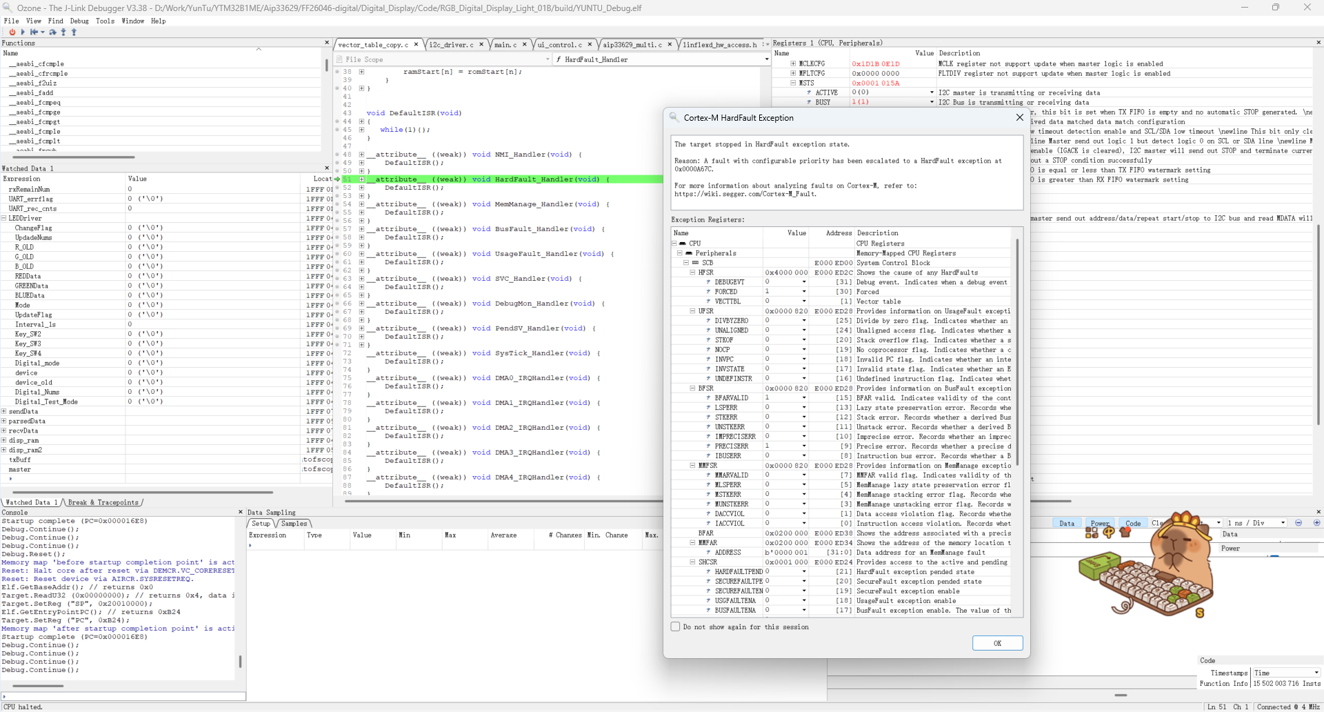Click OK in HardFault Exception dialog
The image size is (1324, 712).
997,643
